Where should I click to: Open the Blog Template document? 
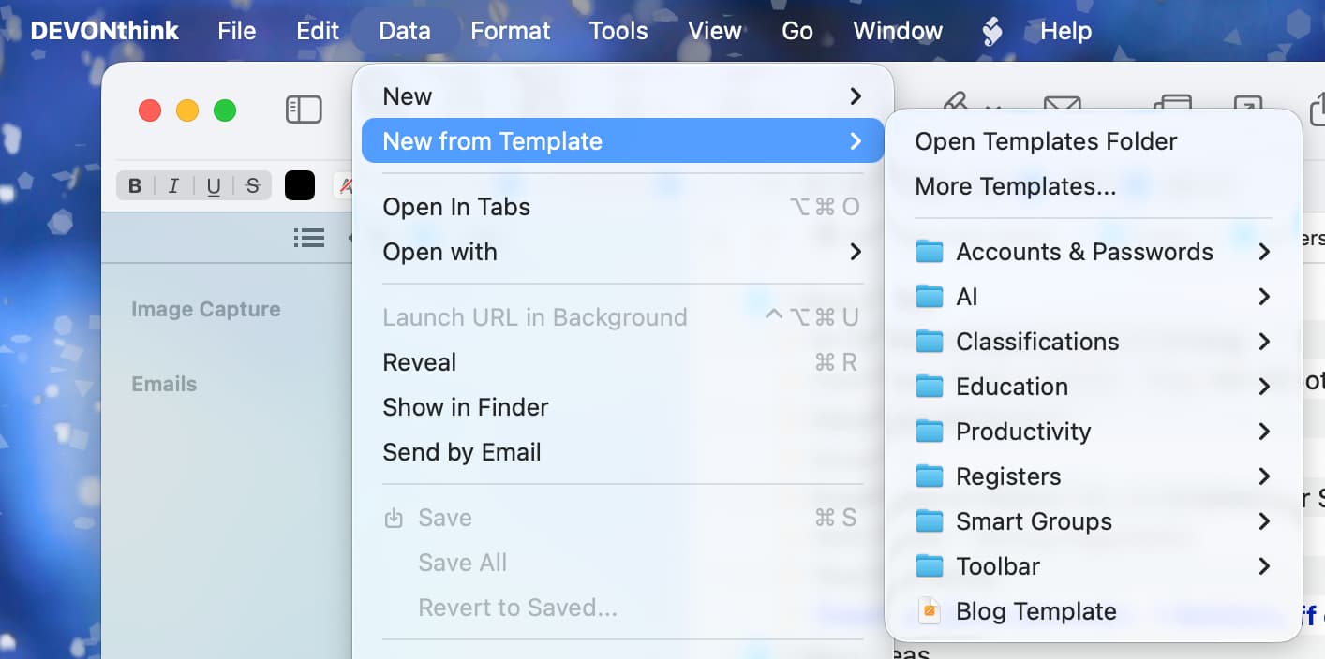point(1035,611)
